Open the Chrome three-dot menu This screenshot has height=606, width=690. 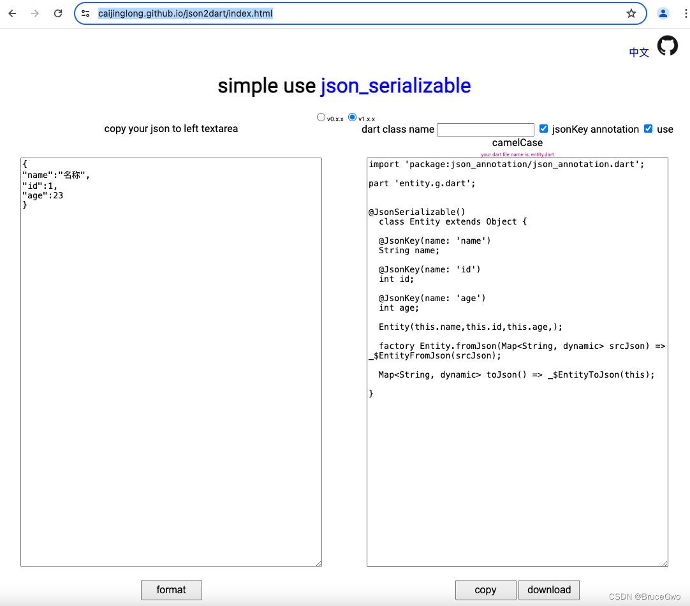point(685,13)
